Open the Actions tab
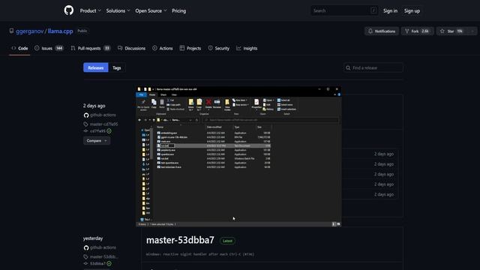This screenshot has height=270, width=480. point(163,48)
